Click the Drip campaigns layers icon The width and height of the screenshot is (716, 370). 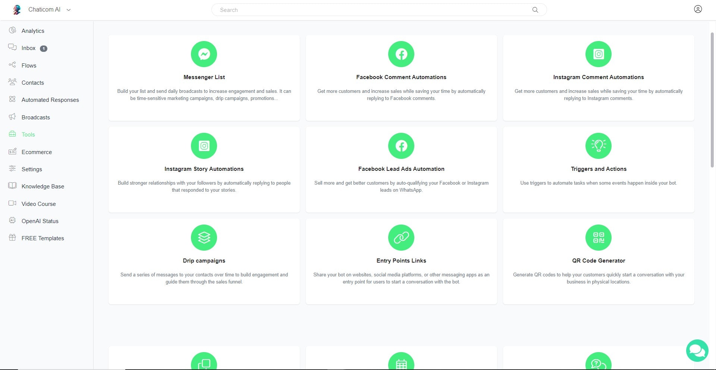coord(204,238)
